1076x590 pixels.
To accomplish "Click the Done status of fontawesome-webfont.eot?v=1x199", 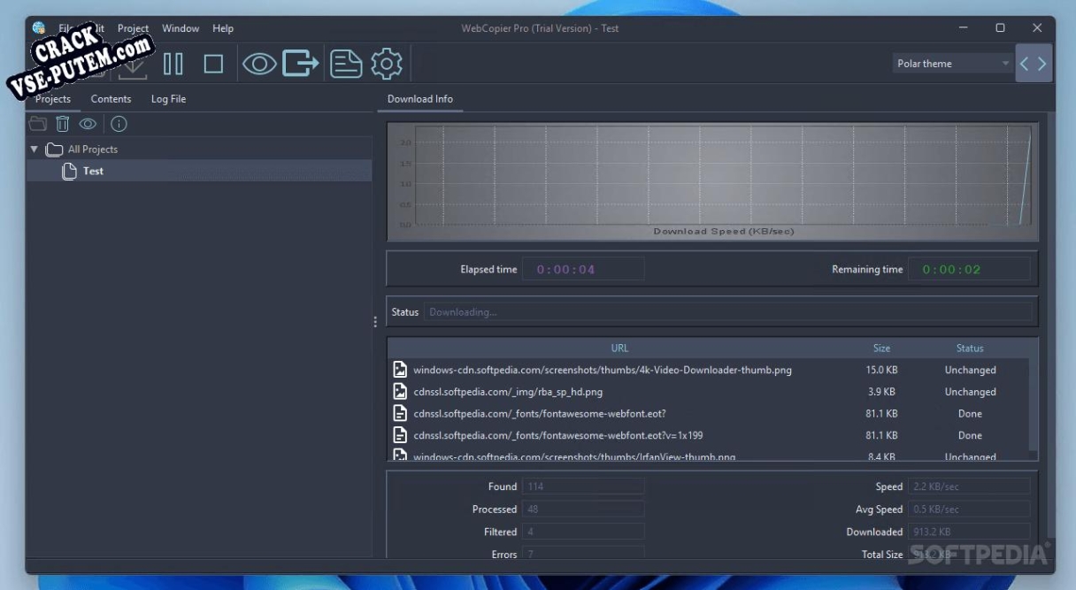I will [970, 435].
